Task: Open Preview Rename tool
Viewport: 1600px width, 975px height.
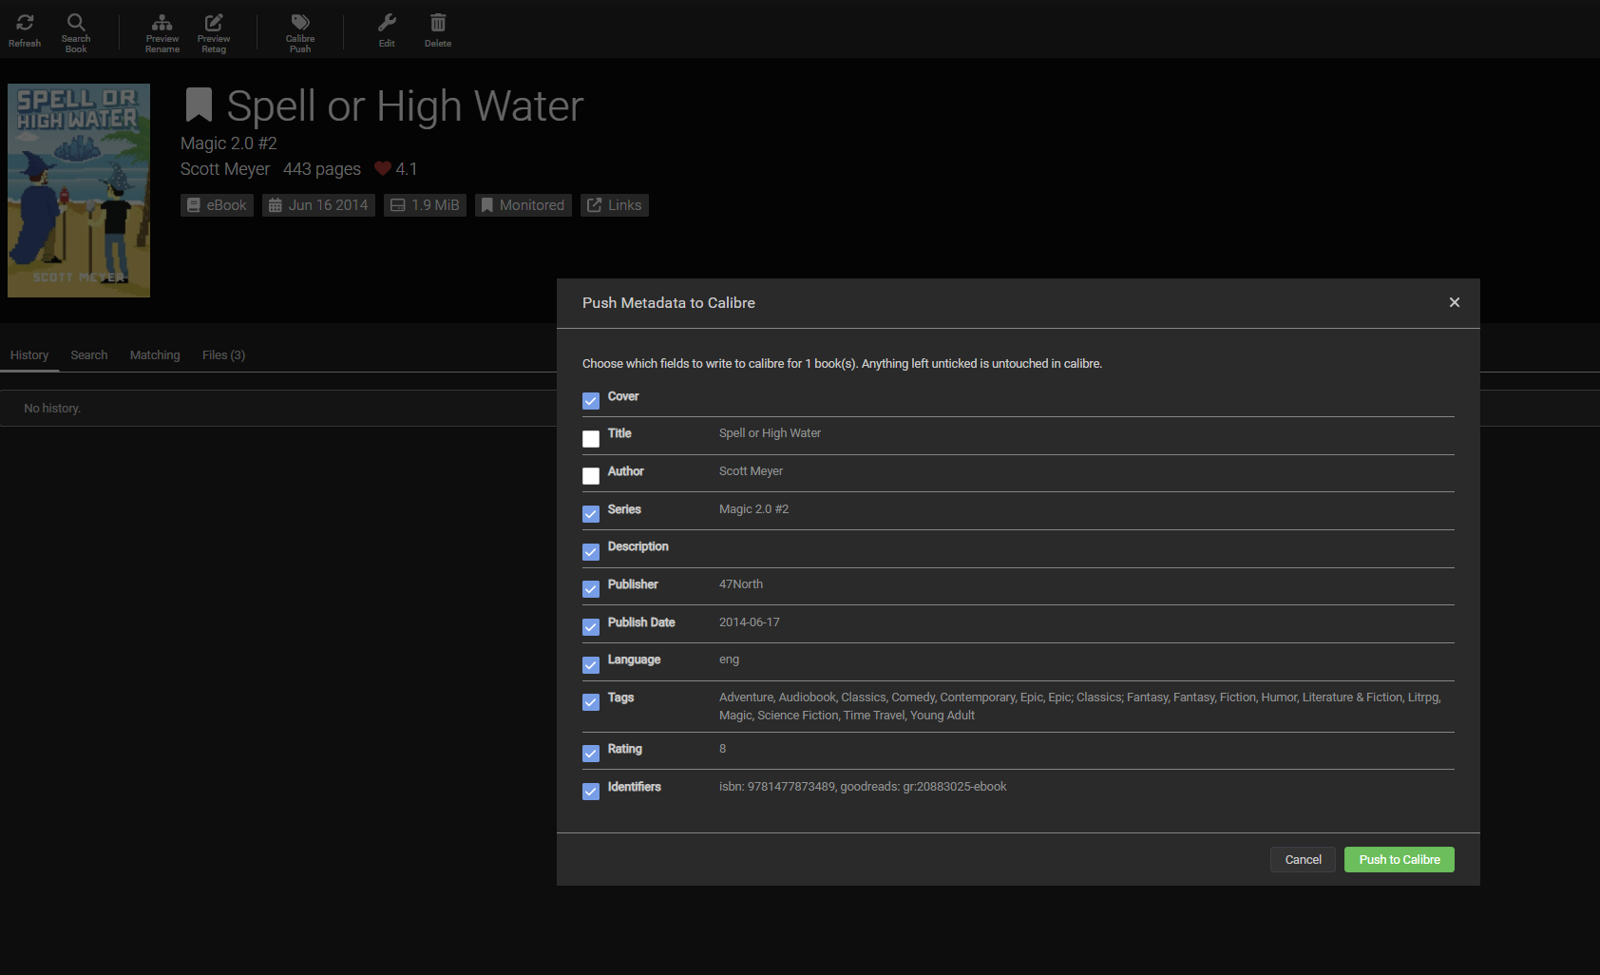Action: point(162,32)
